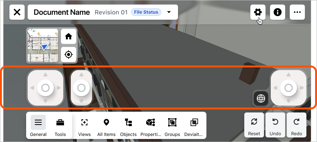Switch to the Tools tab
Screen dimensions: 317x142
coord(60,126)
